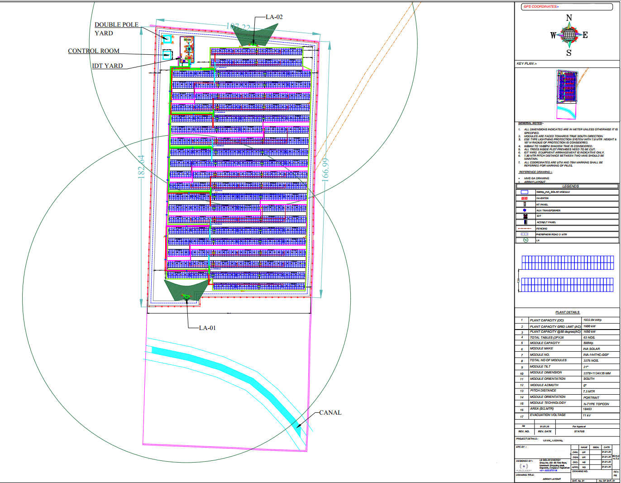Select the ACDB/LT panel legend icon

[x=525, y=222]
